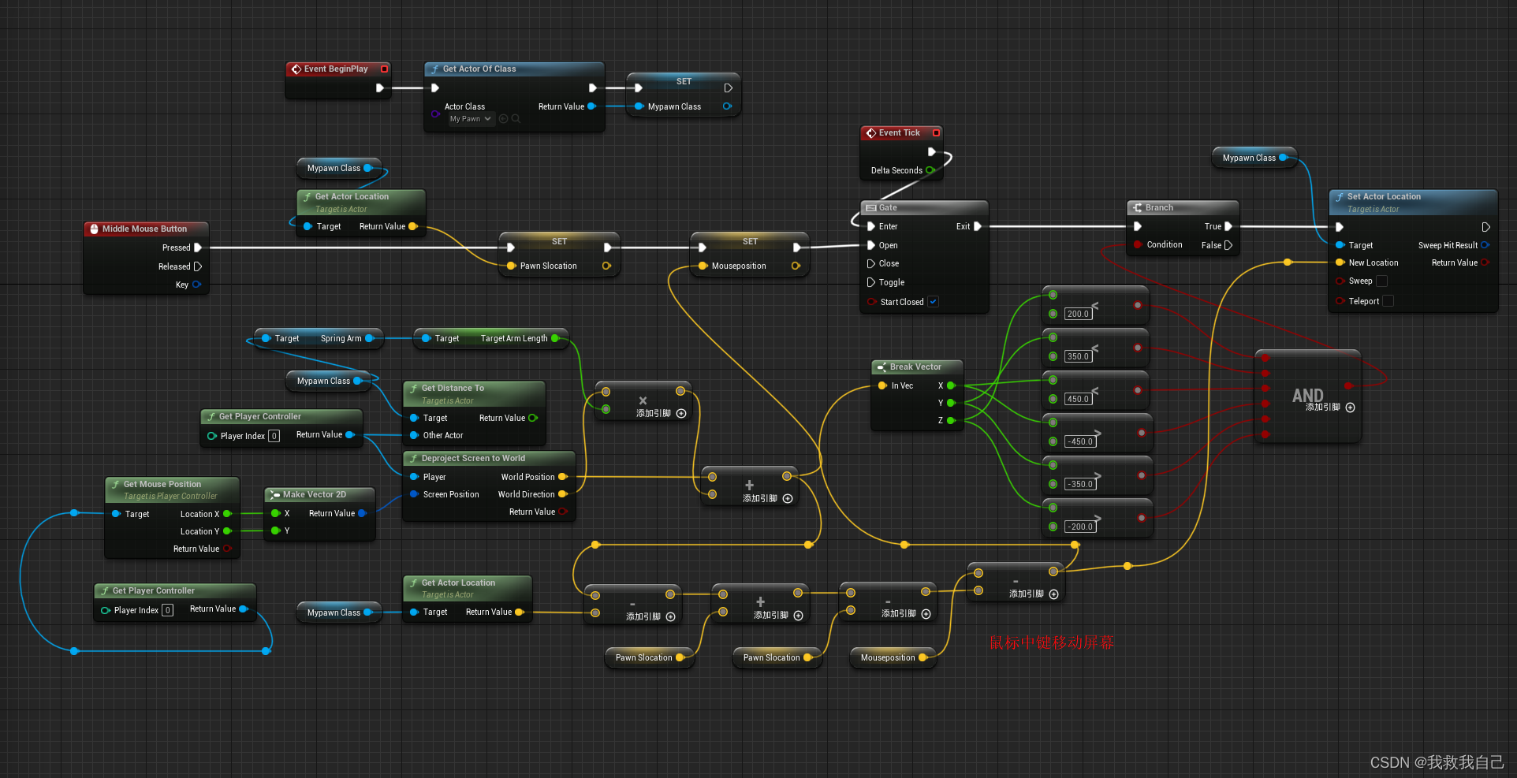Click the Target Arm Length getter node
1517x778 pixels.
[x=490, y=338]
